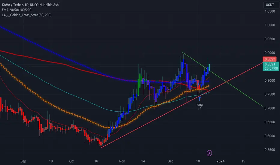This screenshot has width=280, height=165.
Task: Click the 2024 date axis label
Action: (x=221, y=161)
